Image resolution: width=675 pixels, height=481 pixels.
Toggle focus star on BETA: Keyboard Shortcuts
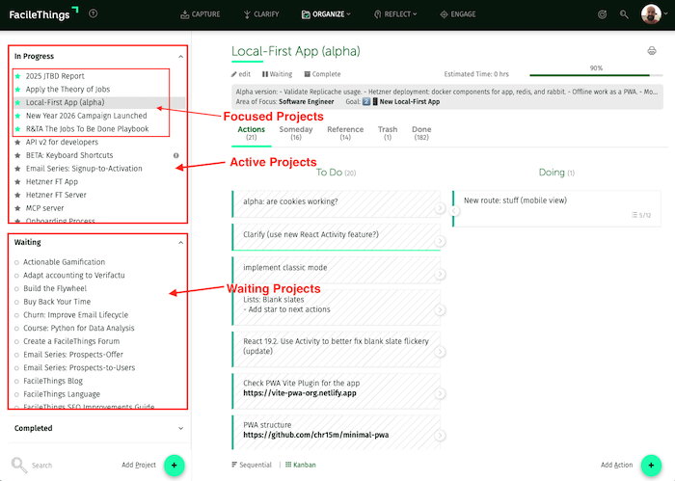point(17,155)
